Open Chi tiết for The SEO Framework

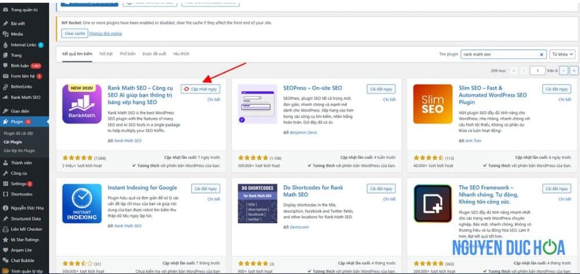point(565,199)
